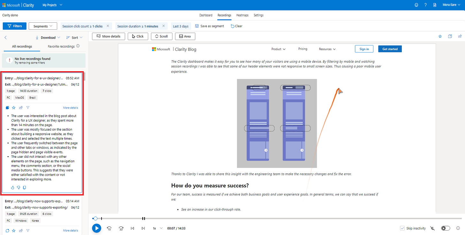Give thumbs down to the session summary
The height and width of the screenshot is (235, 465).
(19, 187)
